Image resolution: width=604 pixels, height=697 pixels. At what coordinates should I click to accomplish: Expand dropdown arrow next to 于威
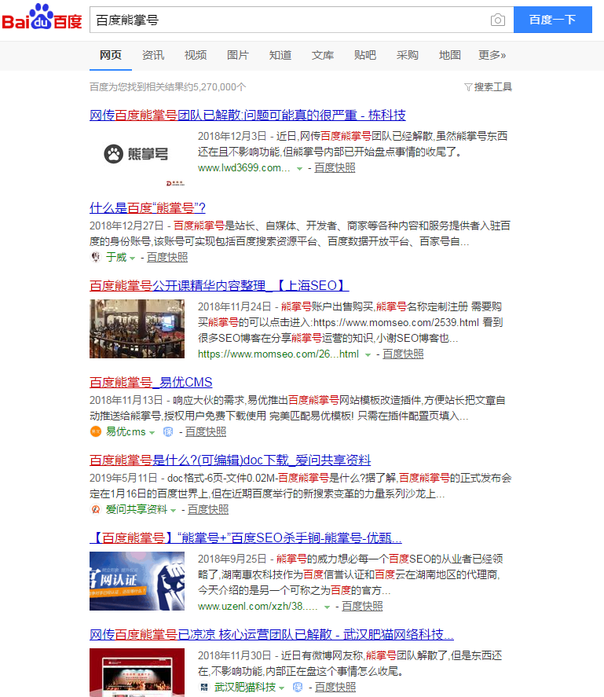(x=133, y=259)
